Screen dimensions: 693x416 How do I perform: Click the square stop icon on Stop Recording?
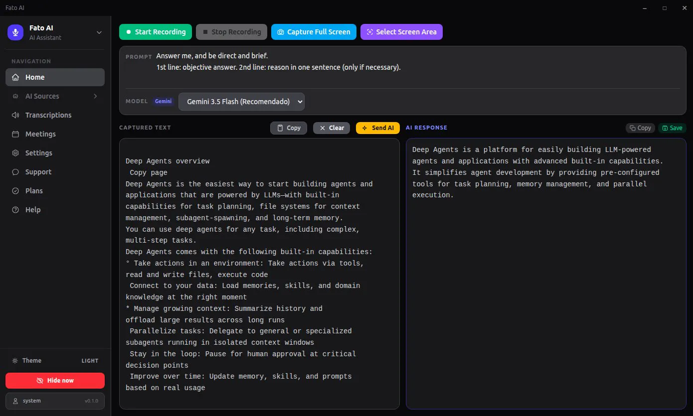(205, 32)
